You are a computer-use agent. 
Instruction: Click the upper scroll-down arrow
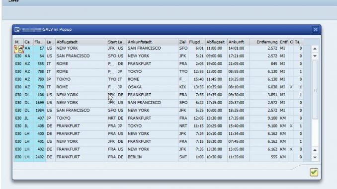click(x=315, y=56)
